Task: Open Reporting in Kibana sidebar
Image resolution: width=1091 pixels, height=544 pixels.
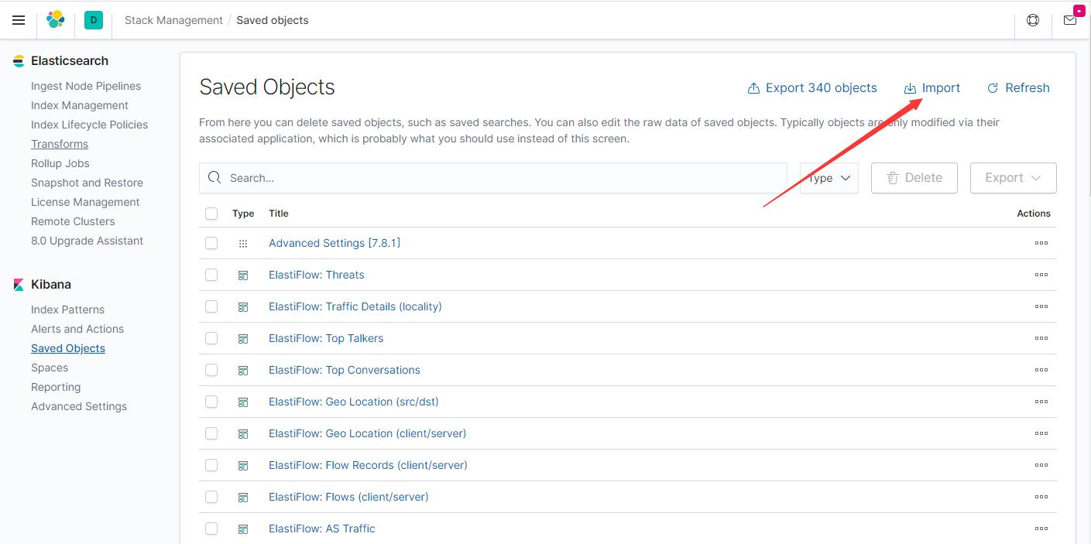Action: click(56, 387)
